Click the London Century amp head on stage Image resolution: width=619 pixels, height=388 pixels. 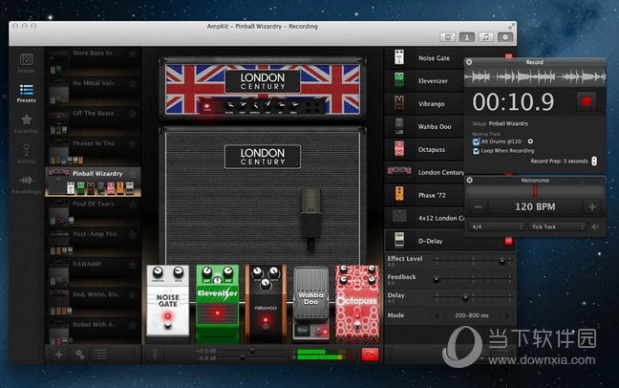click(263, 88)
